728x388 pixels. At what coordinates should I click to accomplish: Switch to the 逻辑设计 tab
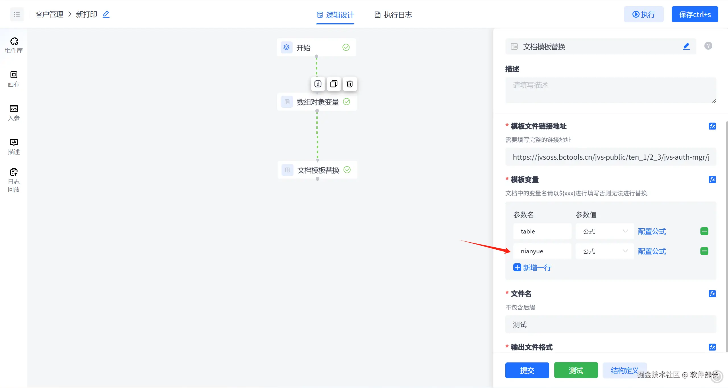pyautogui.click(x=335, y=15)
